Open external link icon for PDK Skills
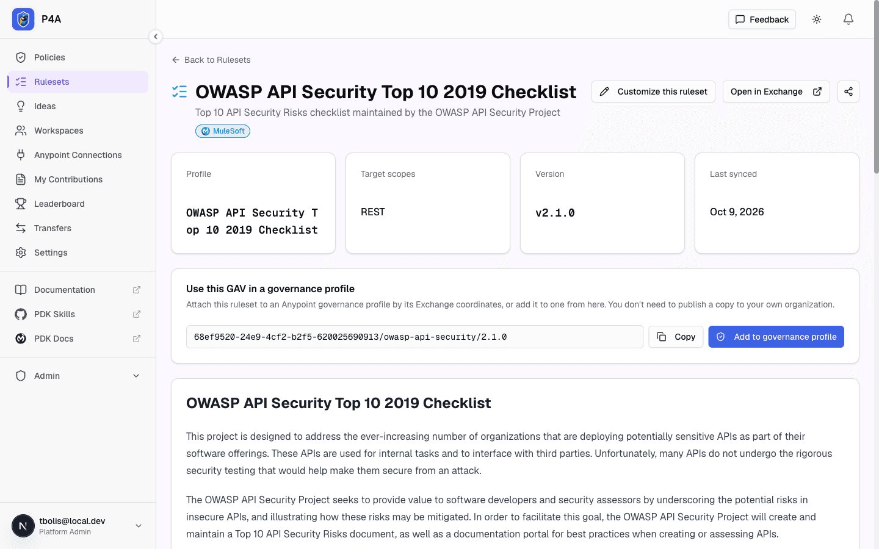This screenshot has width=879, height=549. [x=137, y=314]
